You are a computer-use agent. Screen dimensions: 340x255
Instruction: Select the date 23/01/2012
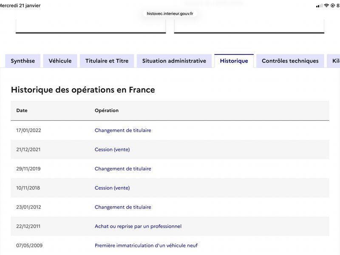click(28, 207)
